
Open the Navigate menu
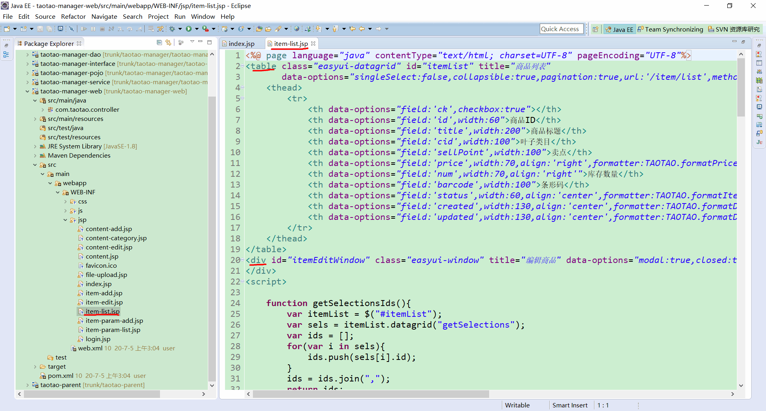point(104,17)
